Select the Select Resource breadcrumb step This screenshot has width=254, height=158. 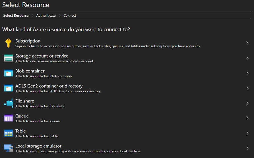[16, 16]
